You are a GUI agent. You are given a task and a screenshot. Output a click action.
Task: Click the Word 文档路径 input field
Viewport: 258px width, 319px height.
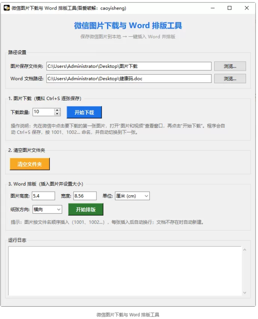pos(129,79)
